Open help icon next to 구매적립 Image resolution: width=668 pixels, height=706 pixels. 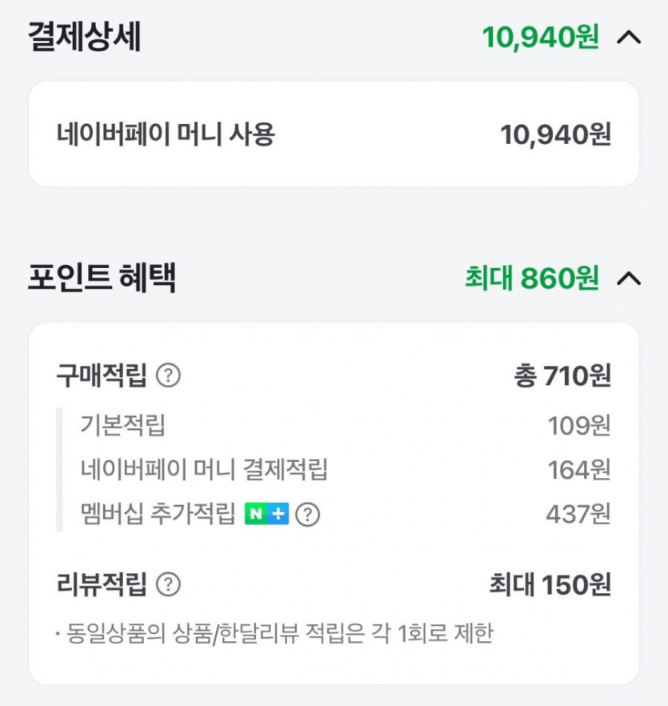coord(168,375)
